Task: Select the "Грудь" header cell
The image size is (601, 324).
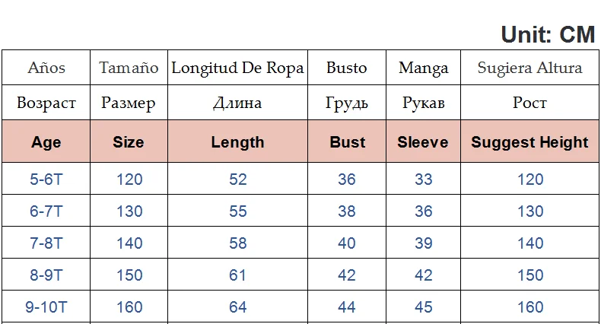Action: click(347, 103)
